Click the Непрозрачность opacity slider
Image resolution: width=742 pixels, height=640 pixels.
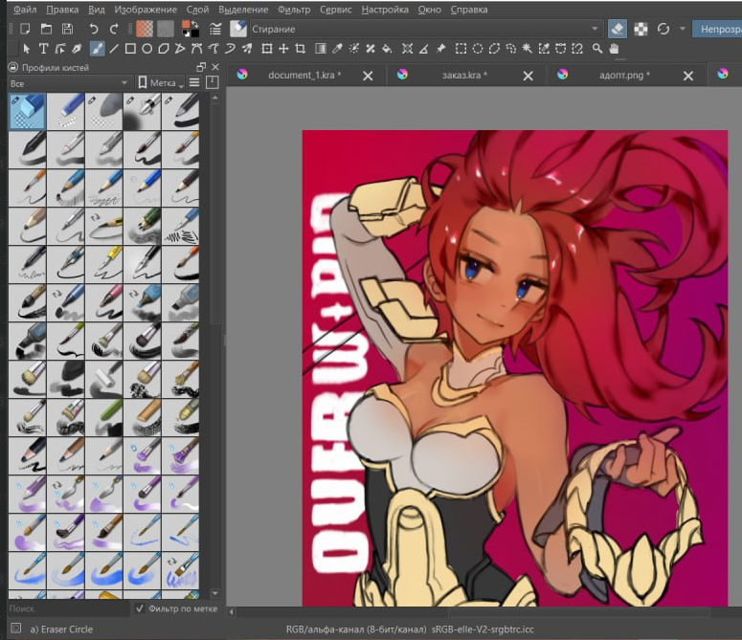point(717,30)
